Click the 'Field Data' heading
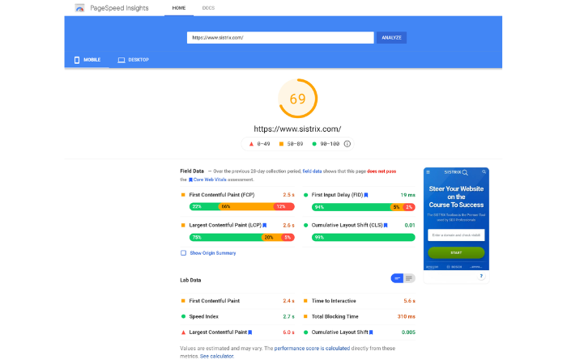The height and width of the screenshot is (364, 567). point(192,171)
